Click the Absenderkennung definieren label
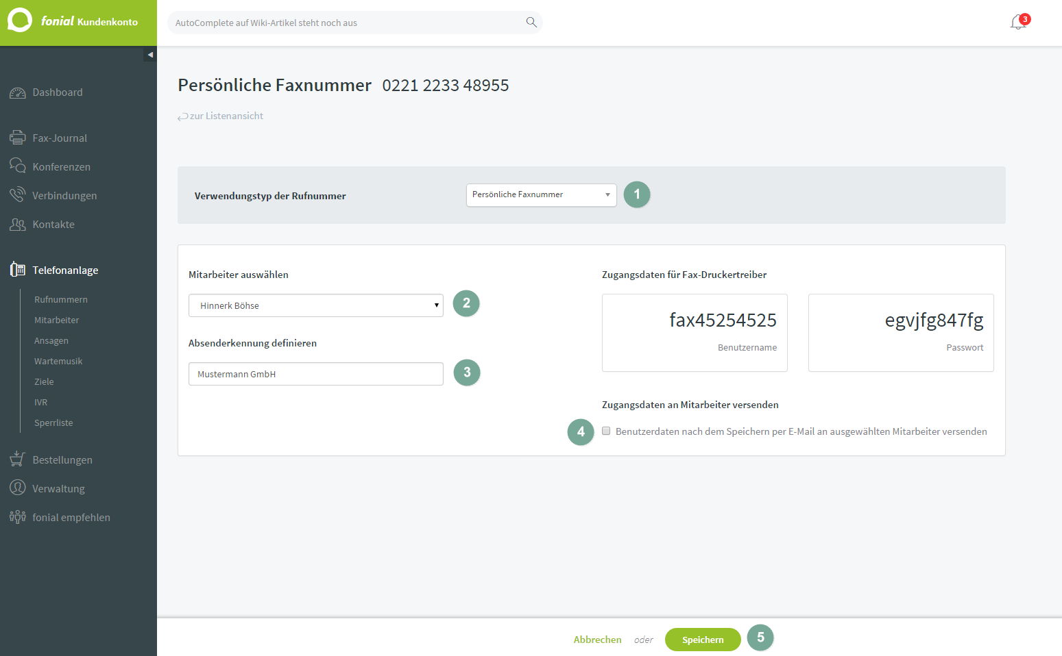 coord(252,343)
